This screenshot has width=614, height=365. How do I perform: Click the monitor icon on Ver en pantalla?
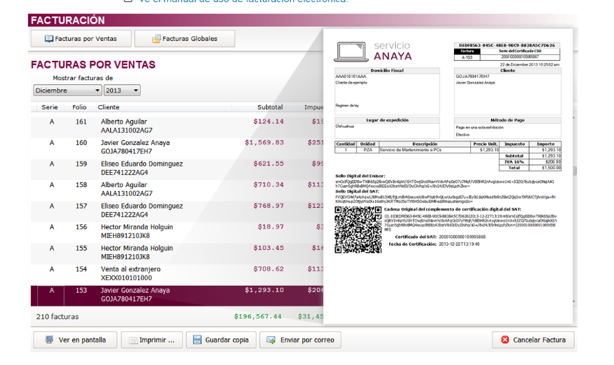point(49,340)
